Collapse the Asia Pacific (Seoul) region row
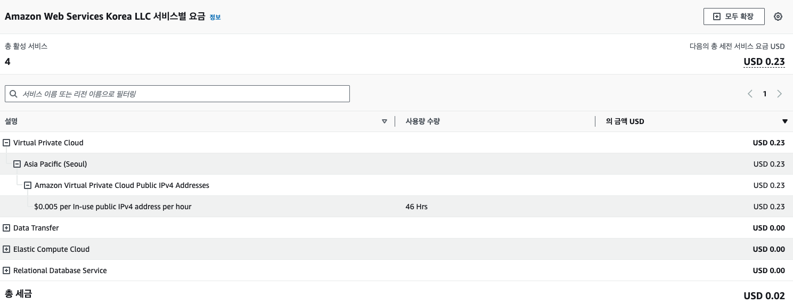This screenshot has height=304, width=793. tap(17, 164)
